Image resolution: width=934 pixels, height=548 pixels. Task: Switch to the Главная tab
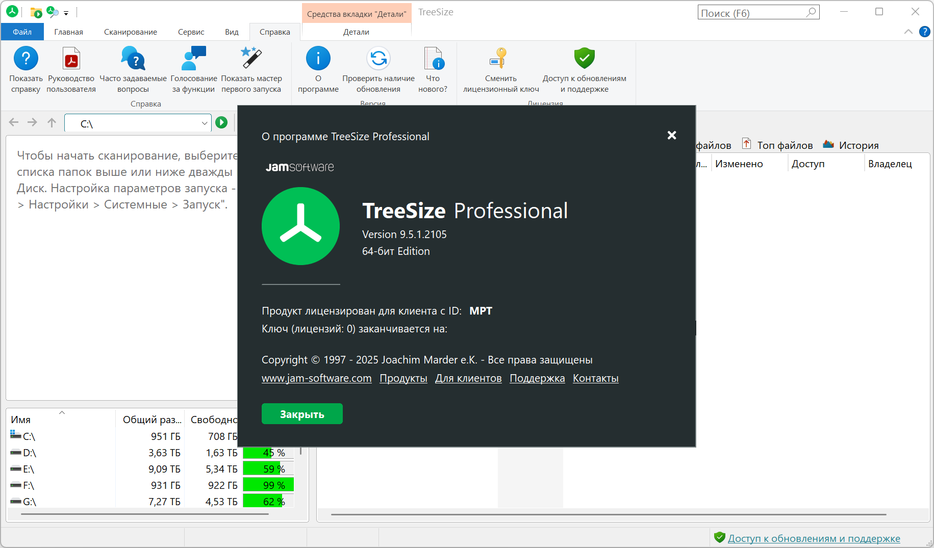68,32
